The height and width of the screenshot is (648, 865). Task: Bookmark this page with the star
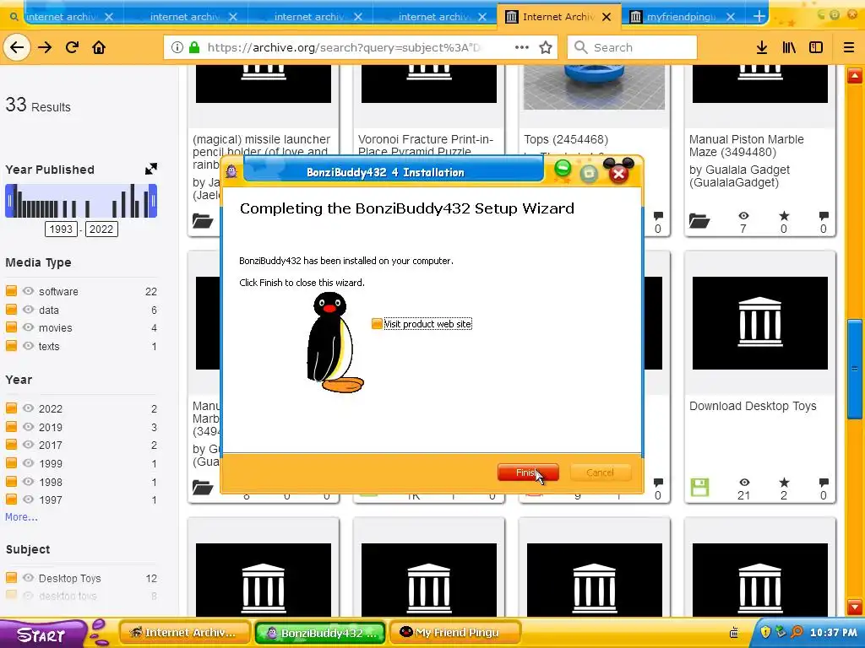click(x=546, y=47)
